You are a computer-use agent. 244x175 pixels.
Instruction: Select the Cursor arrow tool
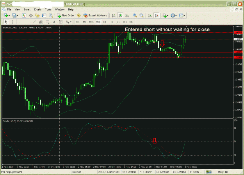click(6, 22)
